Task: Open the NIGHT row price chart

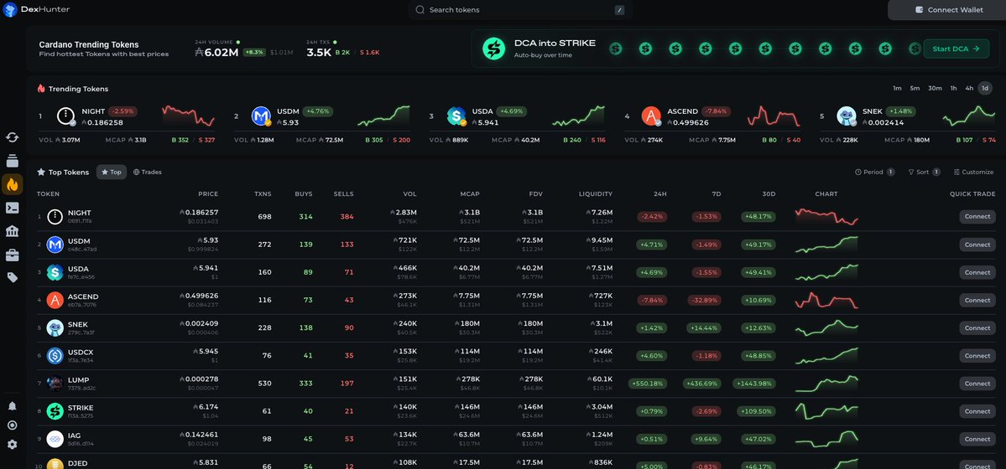Action: click(826, 217)
